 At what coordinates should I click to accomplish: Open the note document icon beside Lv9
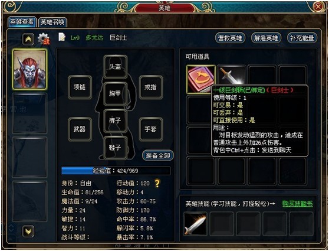coord(62,37)
